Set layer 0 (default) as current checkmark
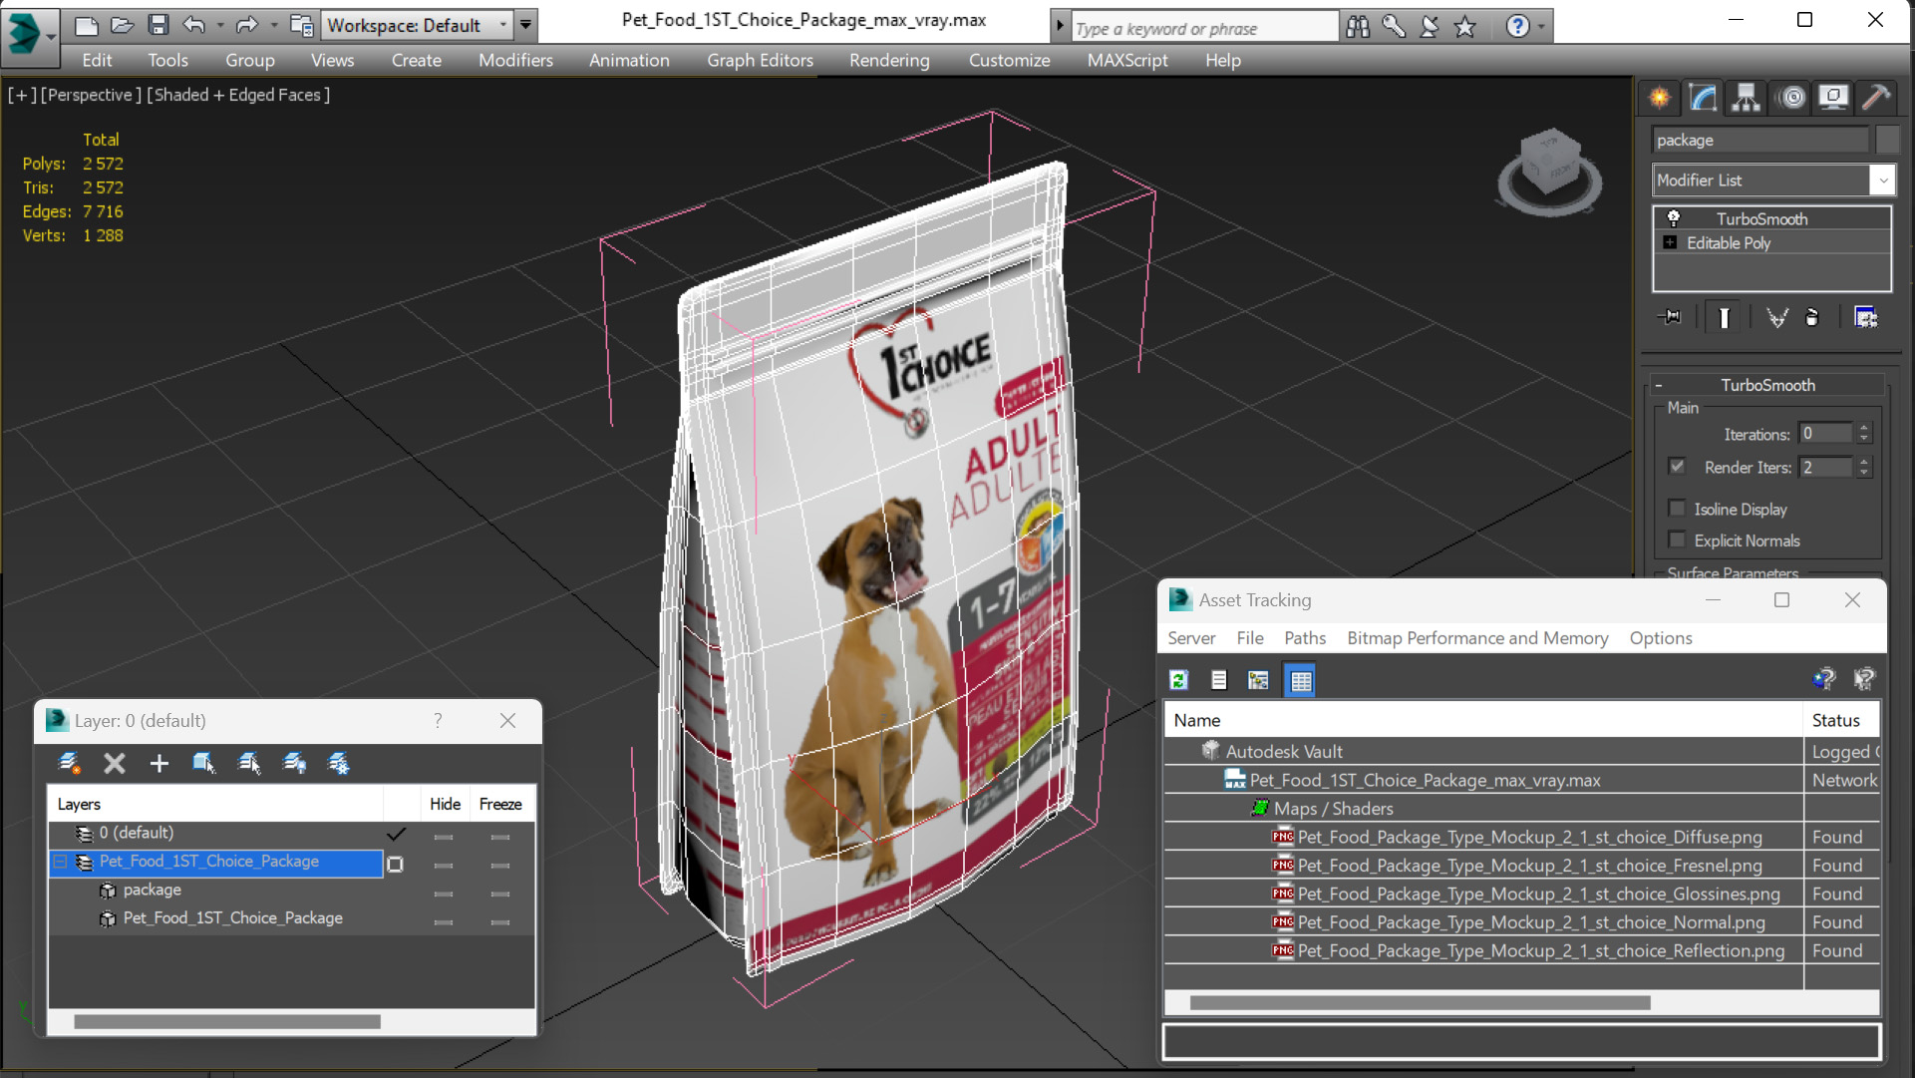The width and height of the screenshot is (1915, 1078). coord(396,833)
